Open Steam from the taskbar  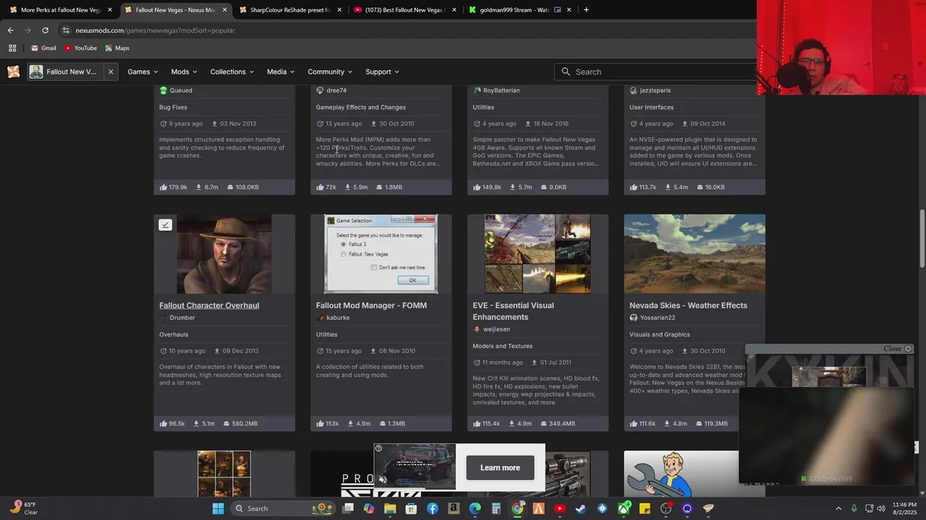(581, 508)
